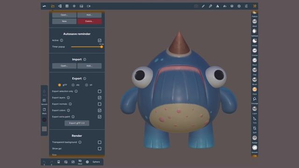Show info for Export section
This screenshot has width=299, height=168.
coord(85,78)
